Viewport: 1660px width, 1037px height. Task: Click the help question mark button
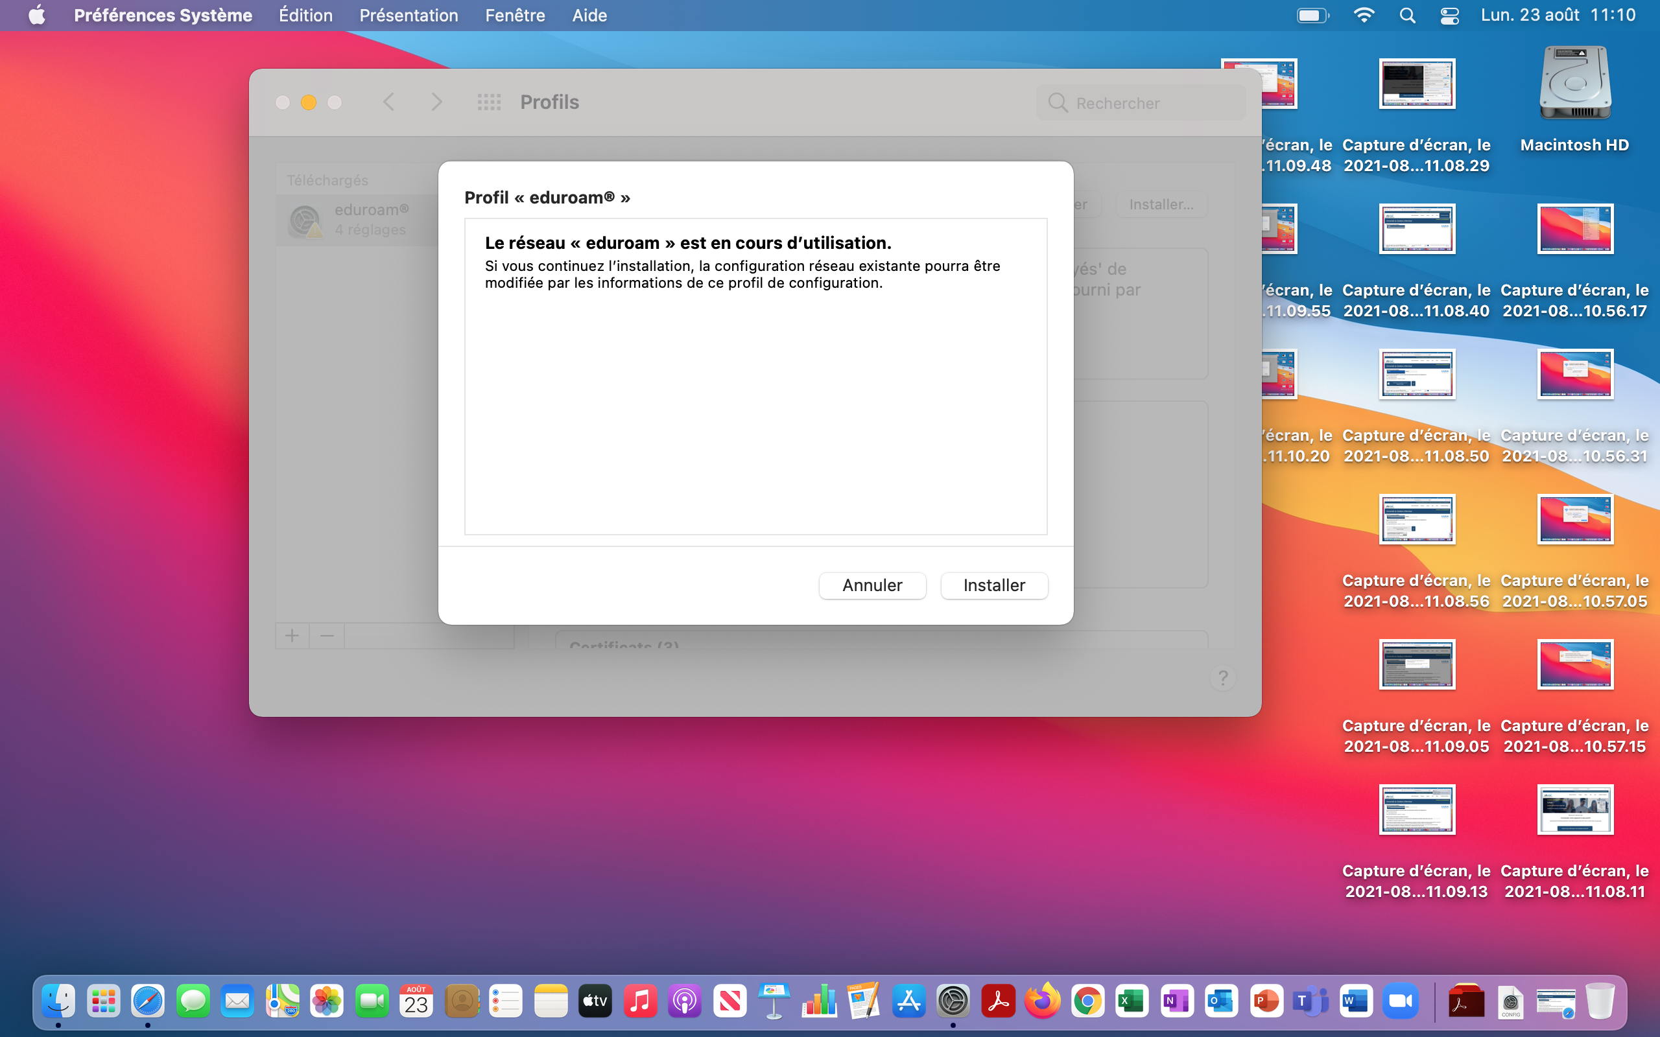(1222, 678)
